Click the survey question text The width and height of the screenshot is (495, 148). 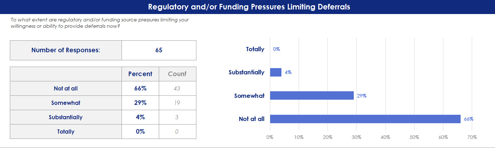(x=100, y=23)
